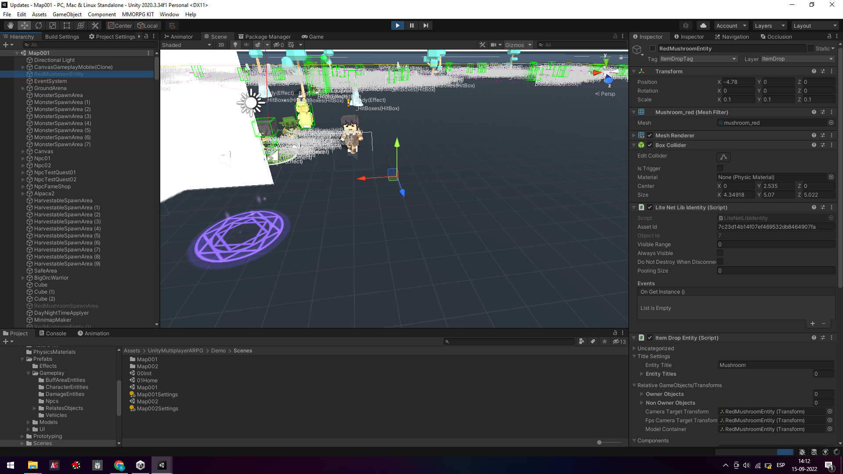Search project by type icon
This screenshot has height=474, width=843.
point(582,341)
